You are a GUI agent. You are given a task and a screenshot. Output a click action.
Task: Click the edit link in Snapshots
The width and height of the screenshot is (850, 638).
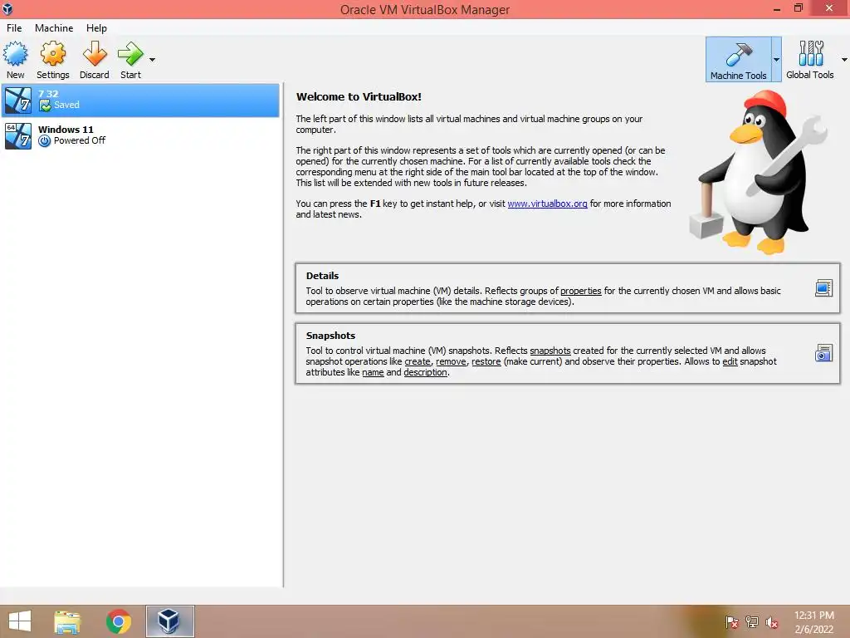pos(730,361)
